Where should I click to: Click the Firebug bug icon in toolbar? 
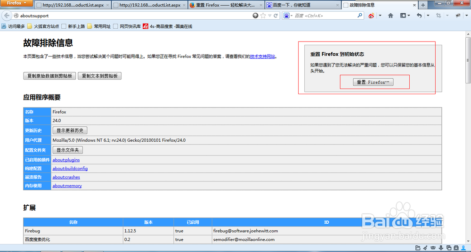pyautogui.click(x=458, y=16)
